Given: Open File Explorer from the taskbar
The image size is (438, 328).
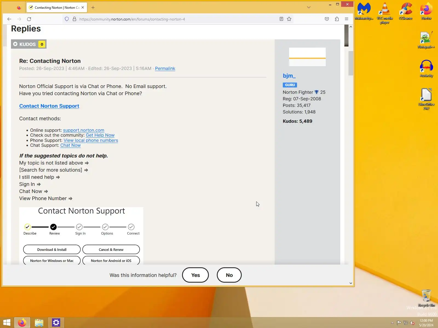Looking at the screenshot, I should [39, 323].
